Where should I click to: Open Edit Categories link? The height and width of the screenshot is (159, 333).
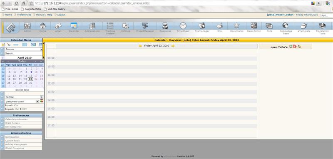[x=13, y=127]
